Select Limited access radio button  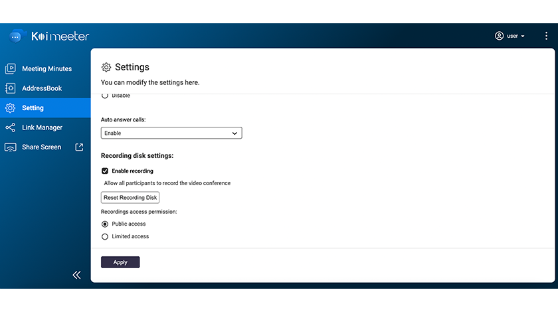pyautogui.click(x=105, y=236)
